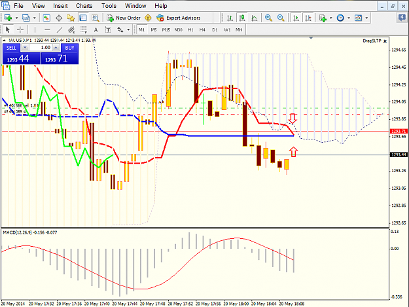
Task: Toggle Expert Advisors auto trading
Action: click(179, 18)
